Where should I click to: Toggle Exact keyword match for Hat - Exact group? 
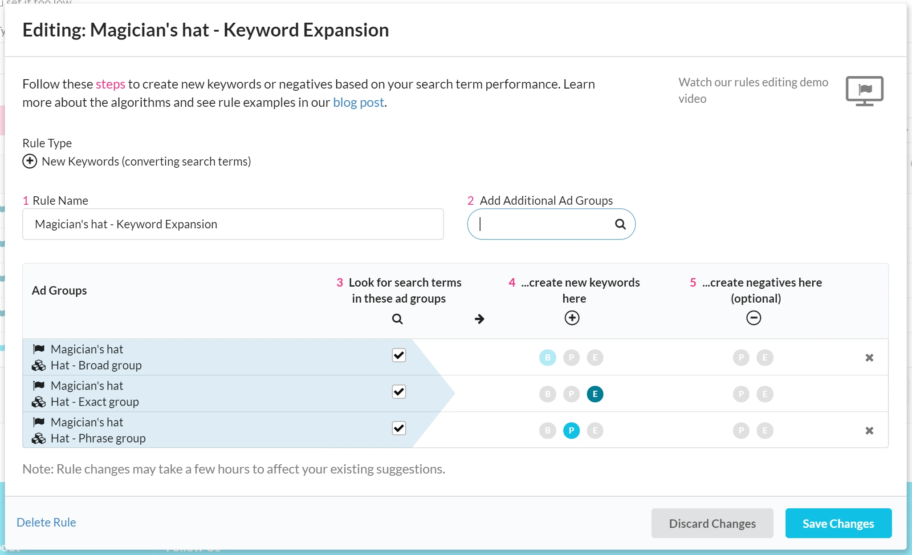point(594,394)
